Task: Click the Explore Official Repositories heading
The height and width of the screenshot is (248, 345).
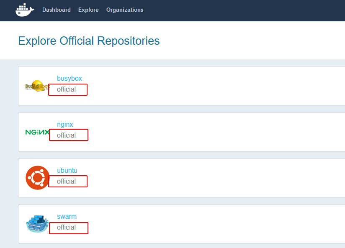Action: point(89,41)
